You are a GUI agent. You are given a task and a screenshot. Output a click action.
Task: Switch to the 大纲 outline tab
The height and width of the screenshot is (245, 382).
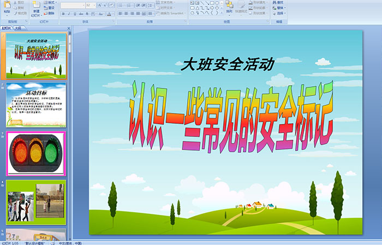[x=18, y=28]
